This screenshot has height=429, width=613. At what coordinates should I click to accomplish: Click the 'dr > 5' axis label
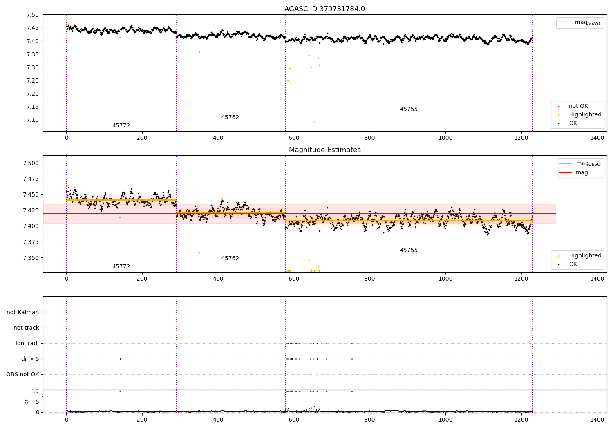point(30,359)
